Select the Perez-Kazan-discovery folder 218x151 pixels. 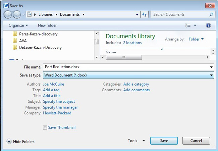(38, 34)
